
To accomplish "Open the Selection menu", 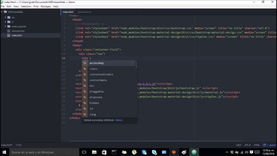I will click(x=26, y=6).
